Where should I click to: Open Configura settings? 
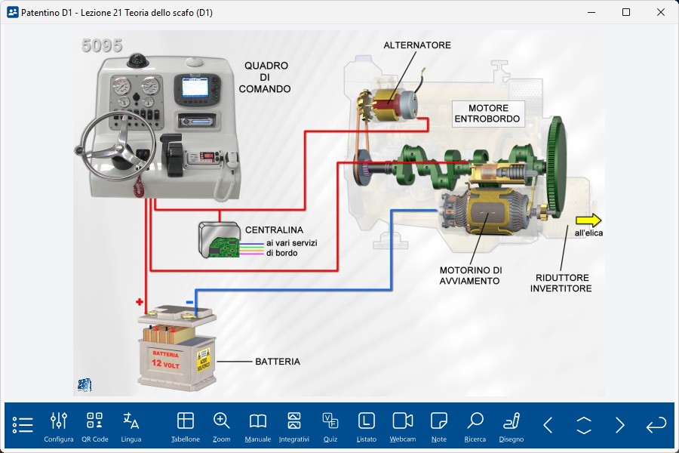click(x=59, y=425)
